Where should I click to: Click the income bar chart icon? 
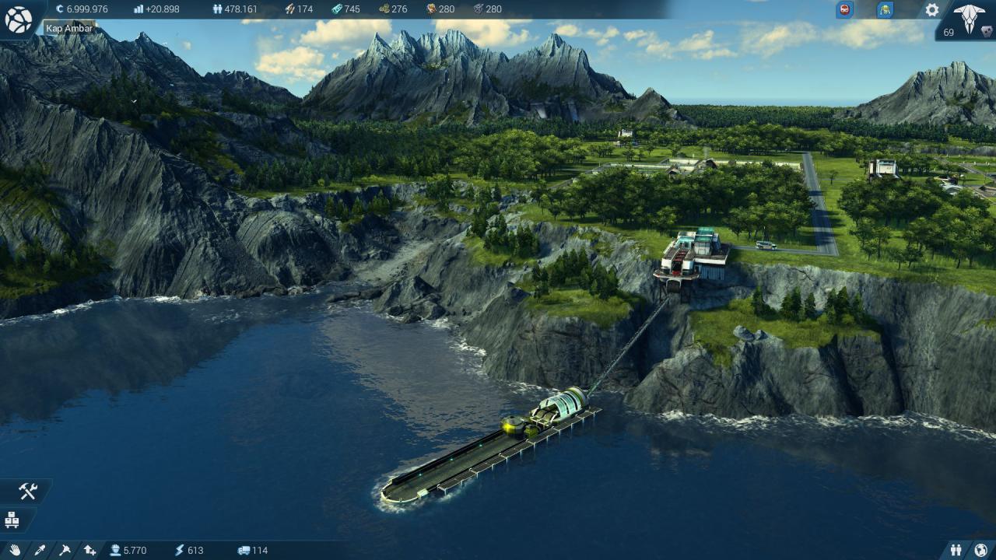tap(139, 9)
